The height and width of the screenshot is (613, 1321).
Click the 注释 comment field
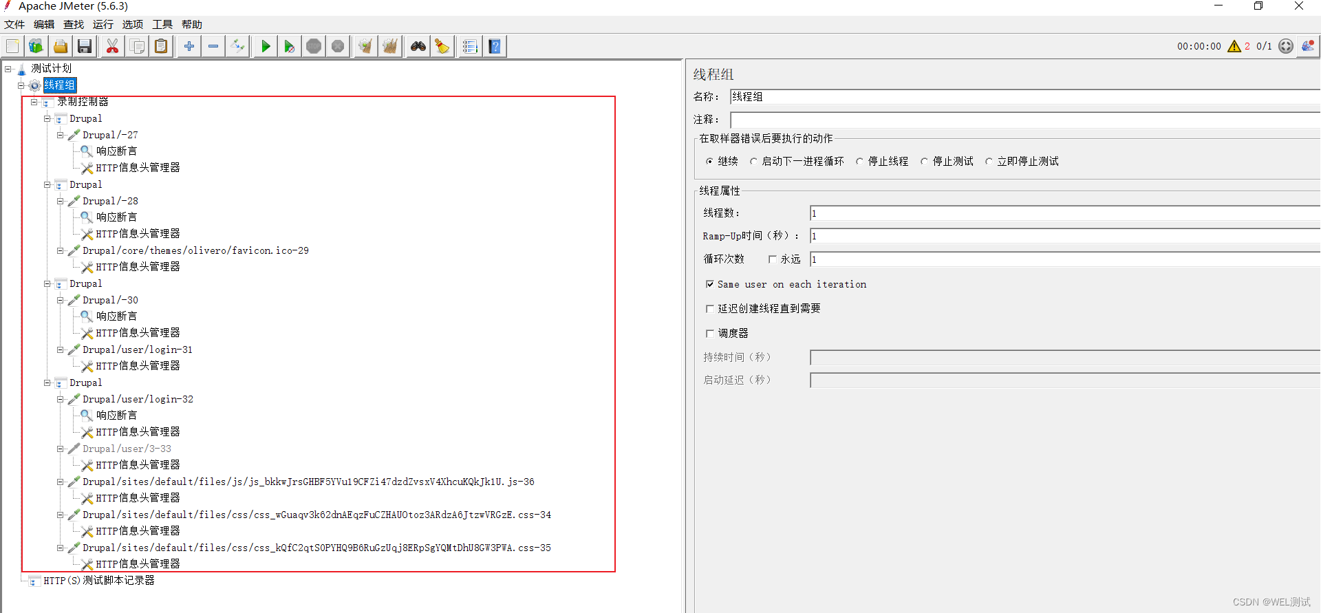click(x=1025, y=120)
